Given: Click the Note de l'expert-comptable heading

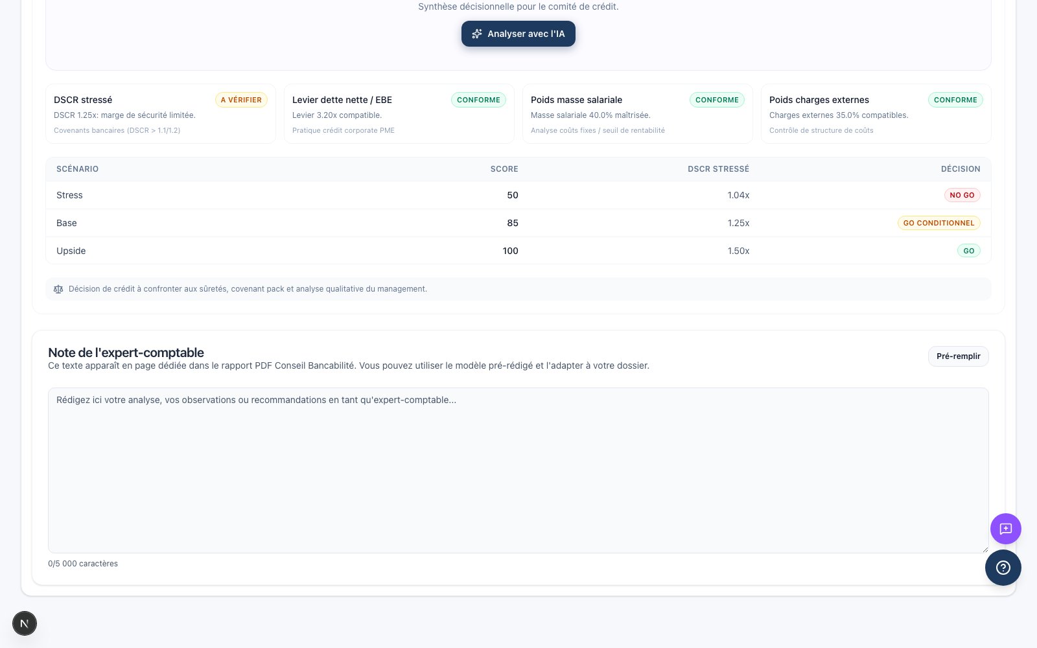Looking at the screenshot, I should [126, 353].
